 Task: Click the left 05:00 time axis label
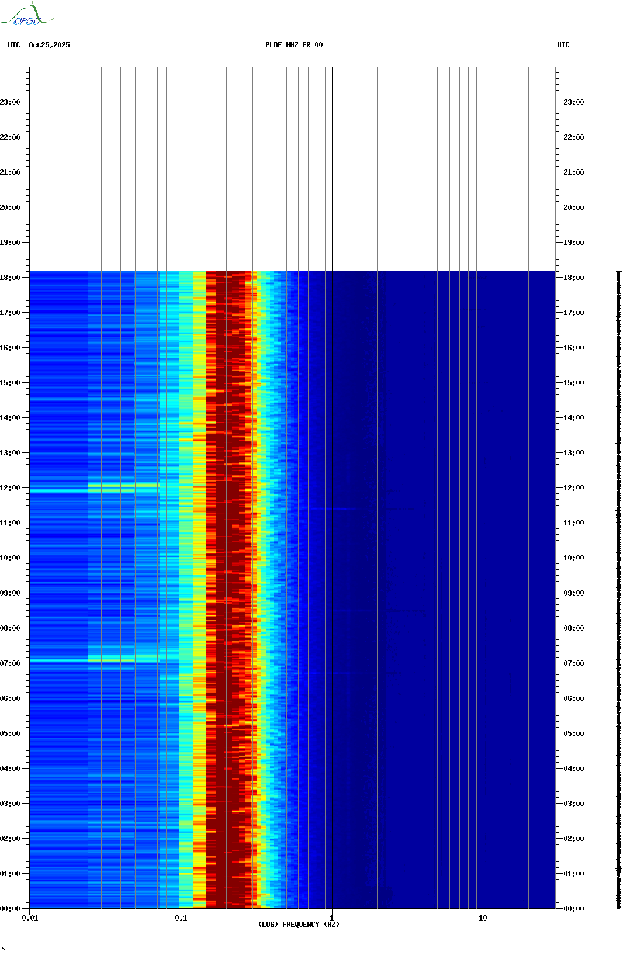coord(10,733)
